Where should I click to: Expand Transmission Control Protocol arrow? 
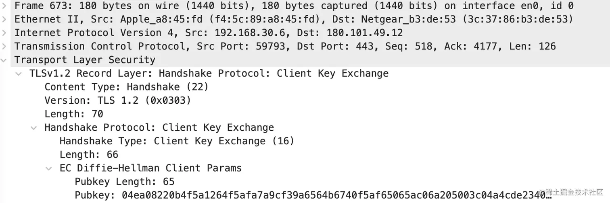pos(4,46)
